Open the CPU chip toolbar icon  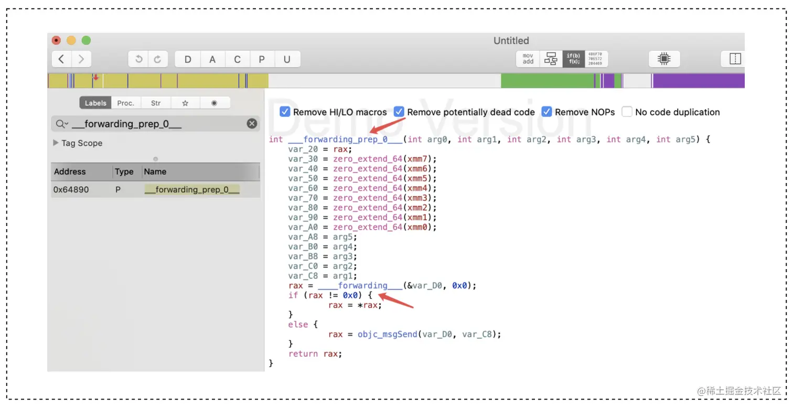(x=664, y=59)
